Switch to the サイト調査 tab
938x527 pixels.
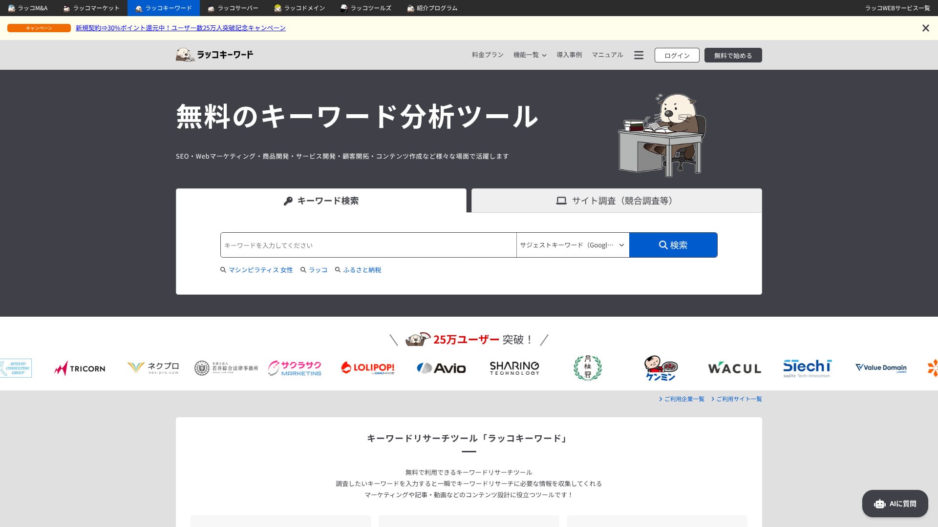tap(616, 201)
